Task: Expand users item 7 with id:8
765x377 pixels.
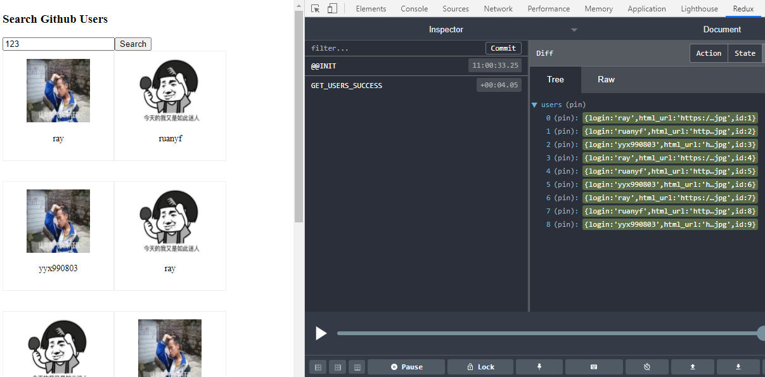Action: [670, 211]
